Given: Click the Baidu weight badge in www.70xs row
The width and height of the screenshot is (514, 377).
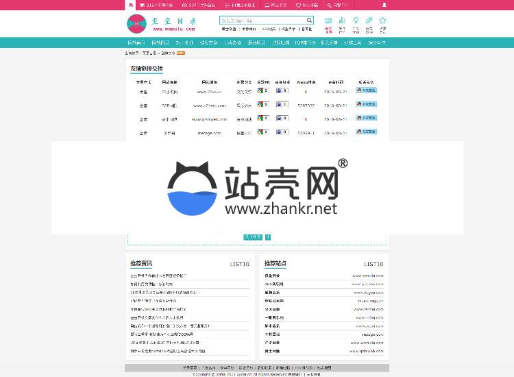Looking at the screenshot, I should click(x=282, y=90).
